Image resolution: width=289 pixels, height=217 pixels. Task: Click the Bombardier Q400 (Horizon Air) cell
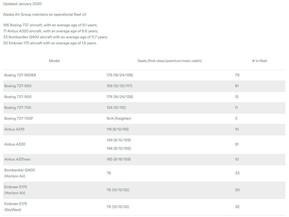(19, 173)
